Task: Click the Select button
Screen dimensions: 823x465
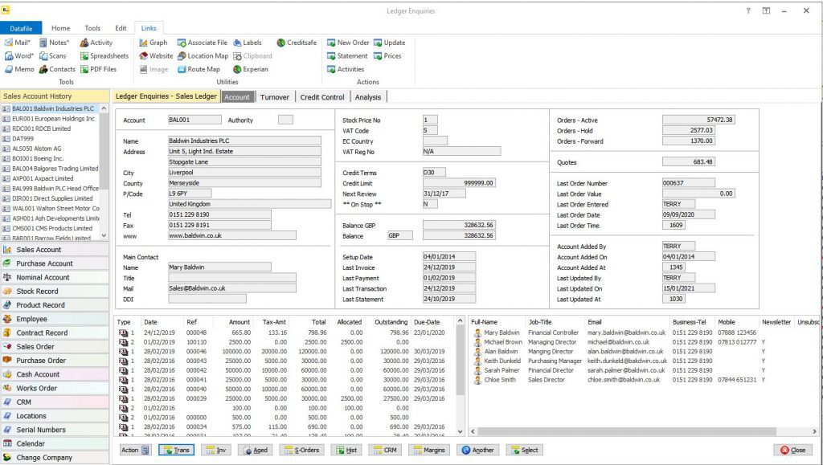Action: pyautogui.click(x=524, y=450)
